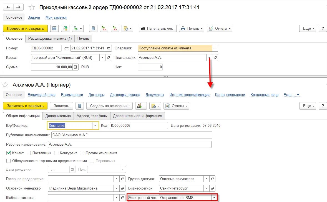Add partner Алхимов А.А. to favorites

(x=5, y=85)
